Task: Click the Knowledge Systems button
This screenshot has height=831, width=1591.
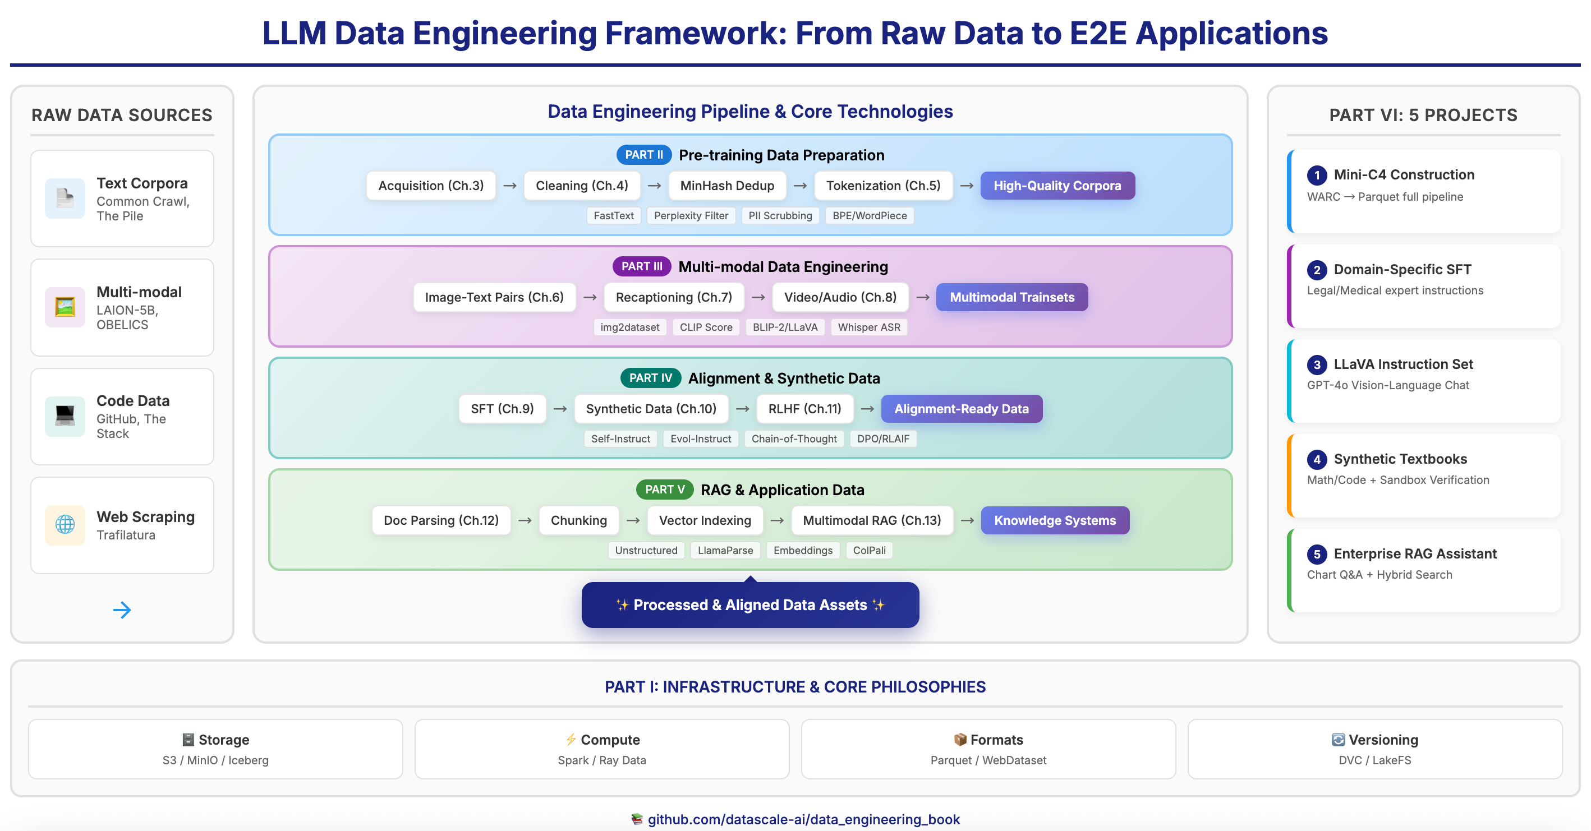Action: 1054,520
